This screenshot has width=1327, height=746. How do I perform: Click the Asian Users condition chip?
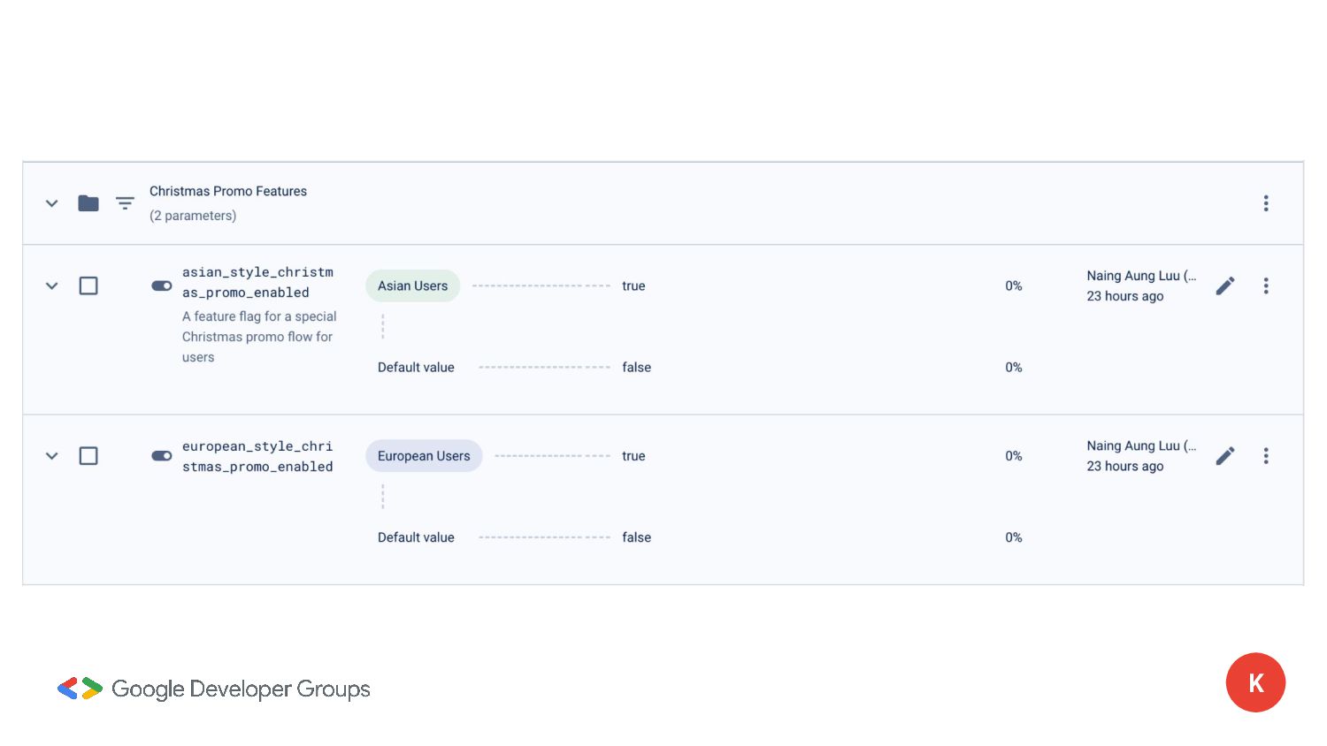412,285
